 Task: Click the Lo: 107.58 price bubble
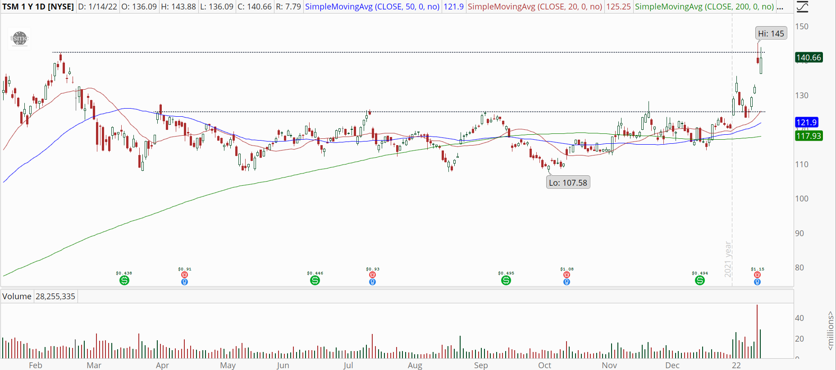568,183
